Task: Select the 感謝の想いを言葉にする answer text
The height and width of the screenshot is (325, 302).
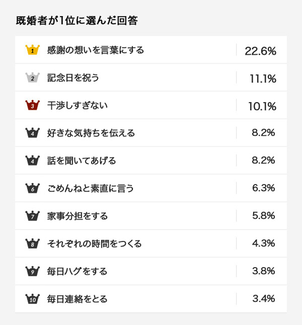Action: pos(95,50)
